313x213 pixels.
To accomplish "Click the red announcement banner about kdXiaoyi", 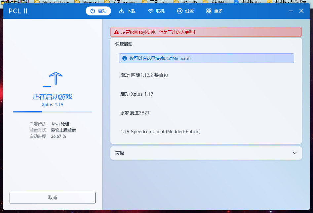I will [x=206, y=32].
